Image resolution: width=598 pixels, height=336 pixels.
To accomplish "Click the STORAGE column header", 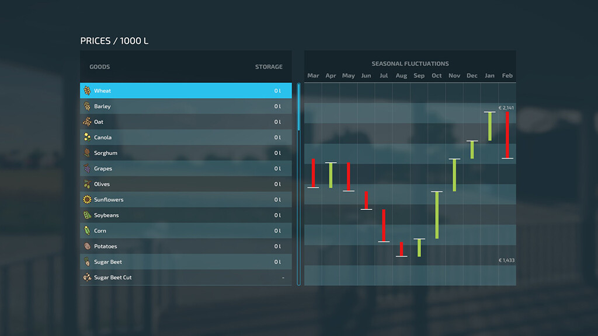I will point(269,67).
